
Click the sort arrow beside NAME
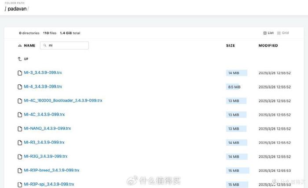pyautogui.click(x=20, y=46)
